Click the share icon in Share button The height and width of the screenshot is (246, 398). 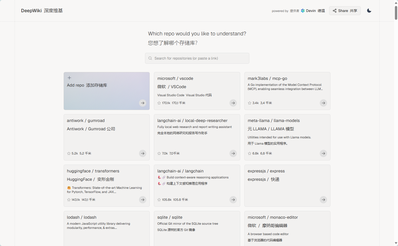tap(335, 11)
